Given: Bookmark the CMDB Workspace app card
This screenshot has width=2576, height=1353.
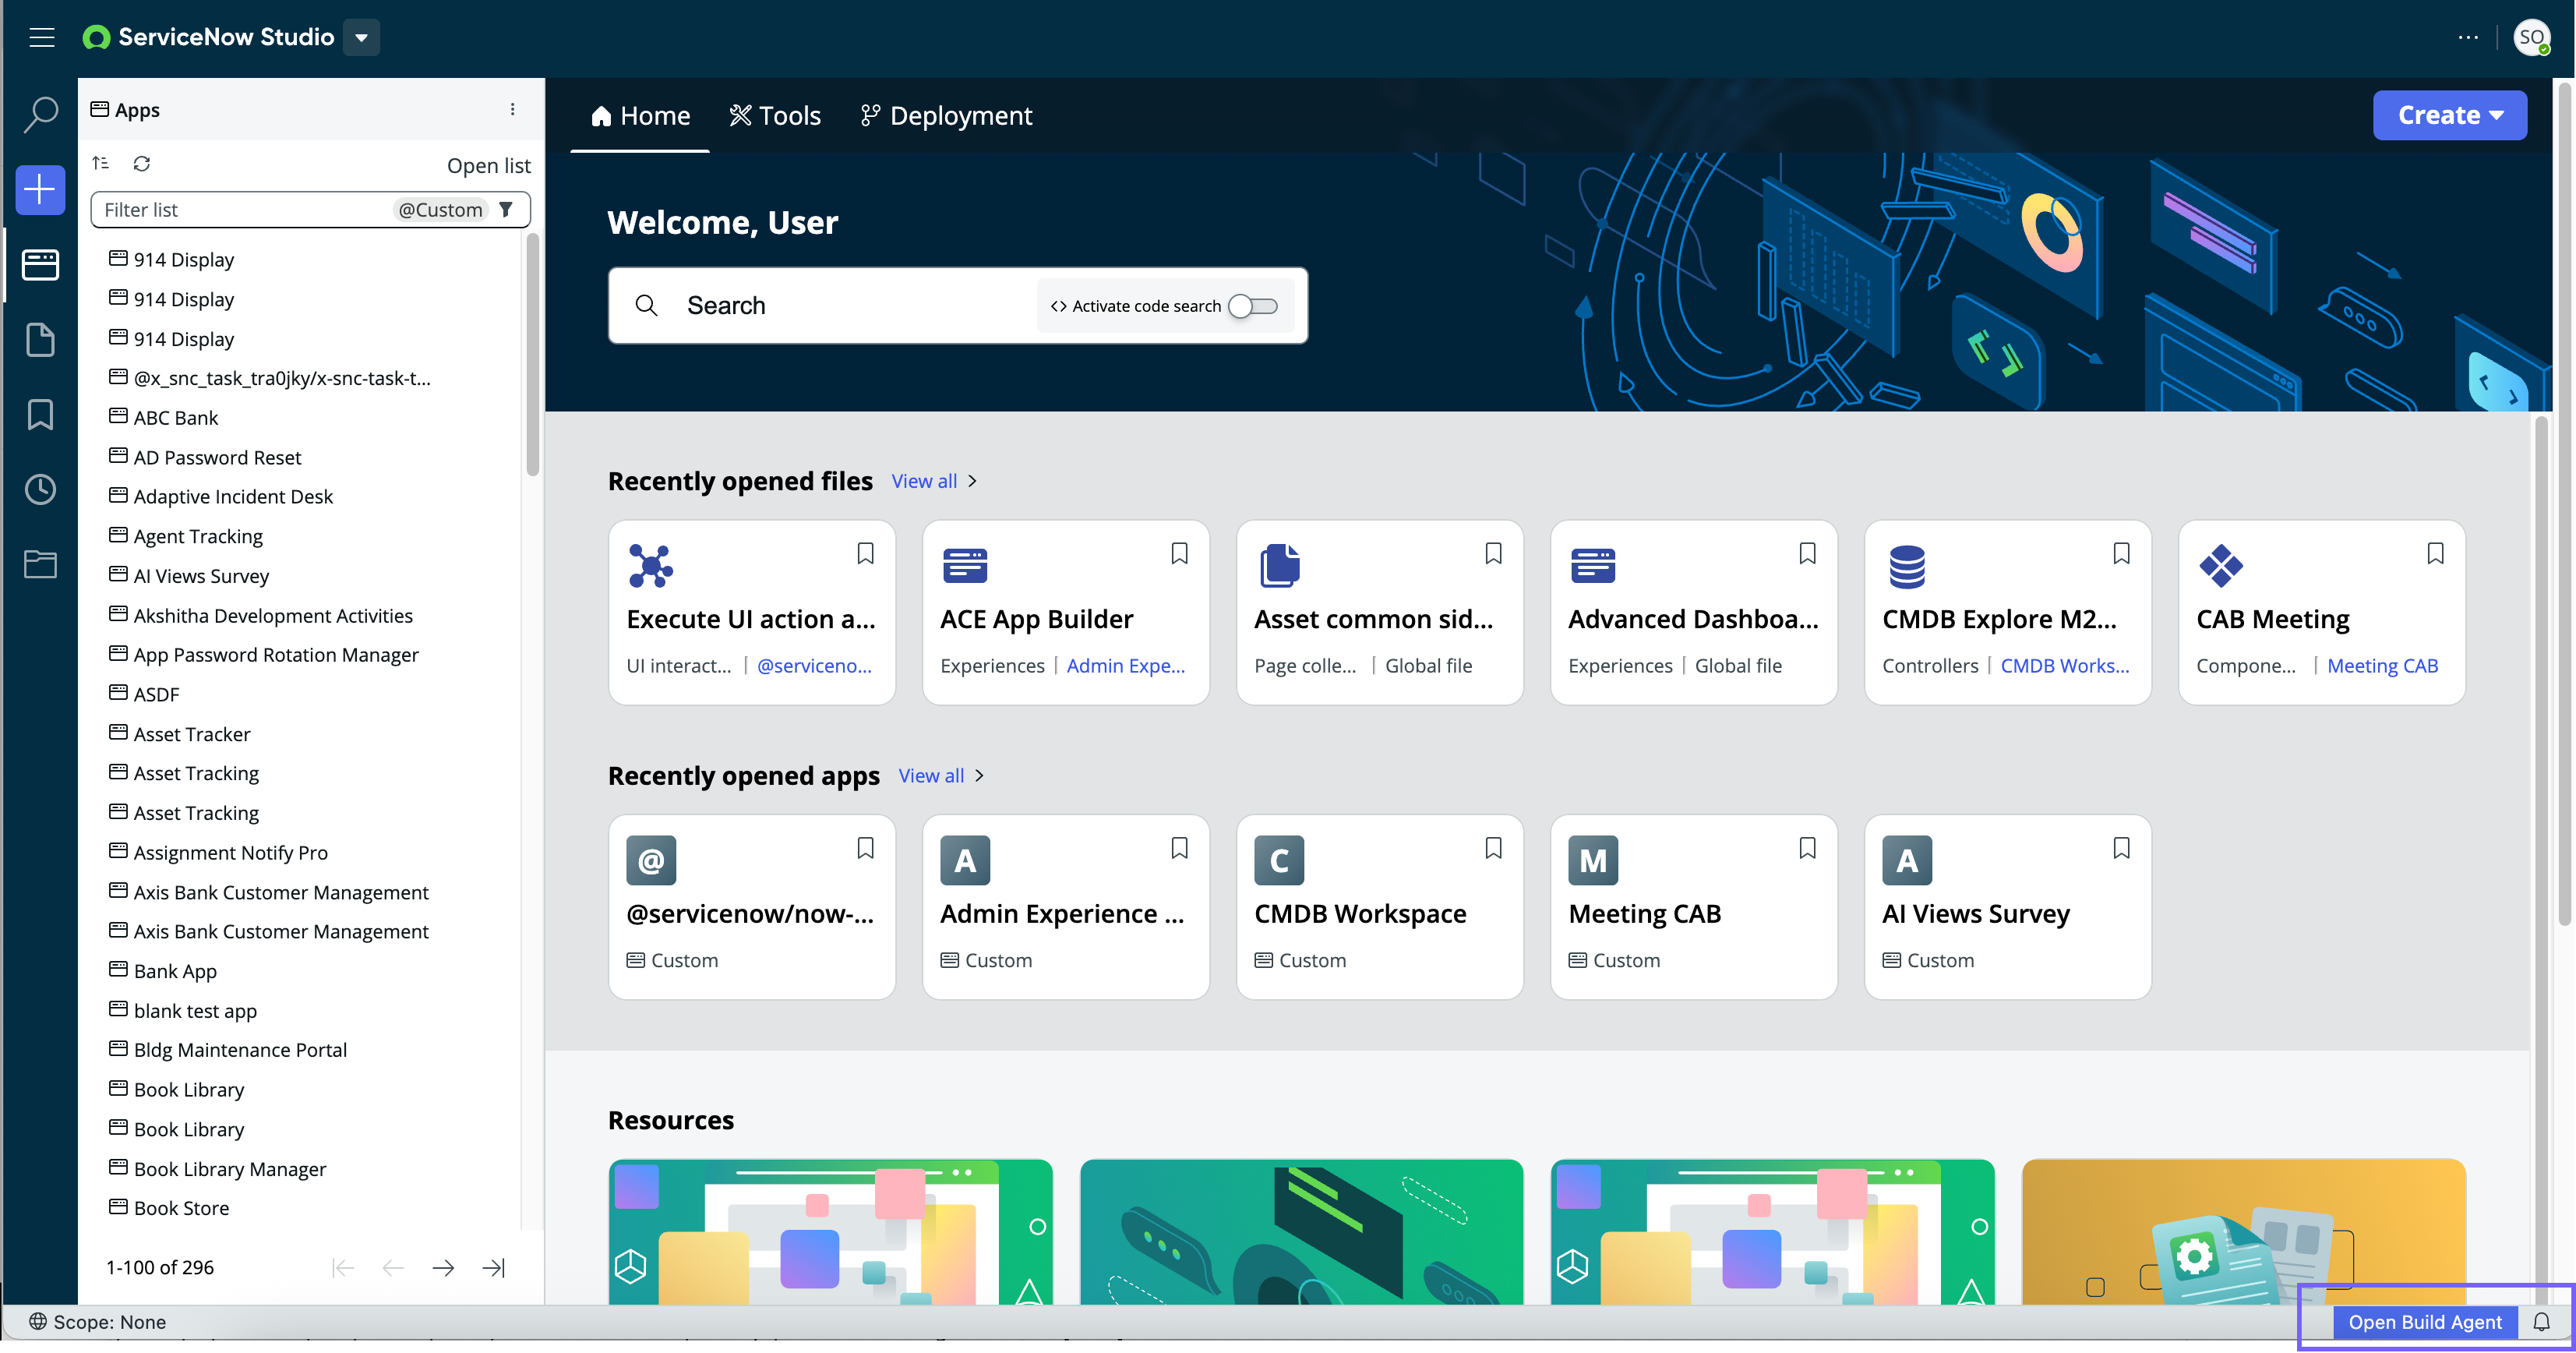Looking at the screenshot, I should (1493, 848).
